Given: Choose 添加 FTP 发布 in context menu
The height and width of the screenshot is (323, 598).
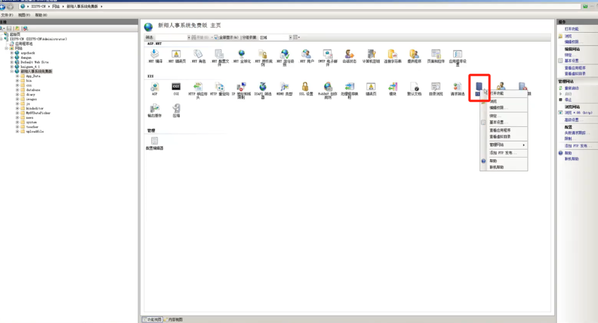Looking at the screenshot, I should (503, 153).
